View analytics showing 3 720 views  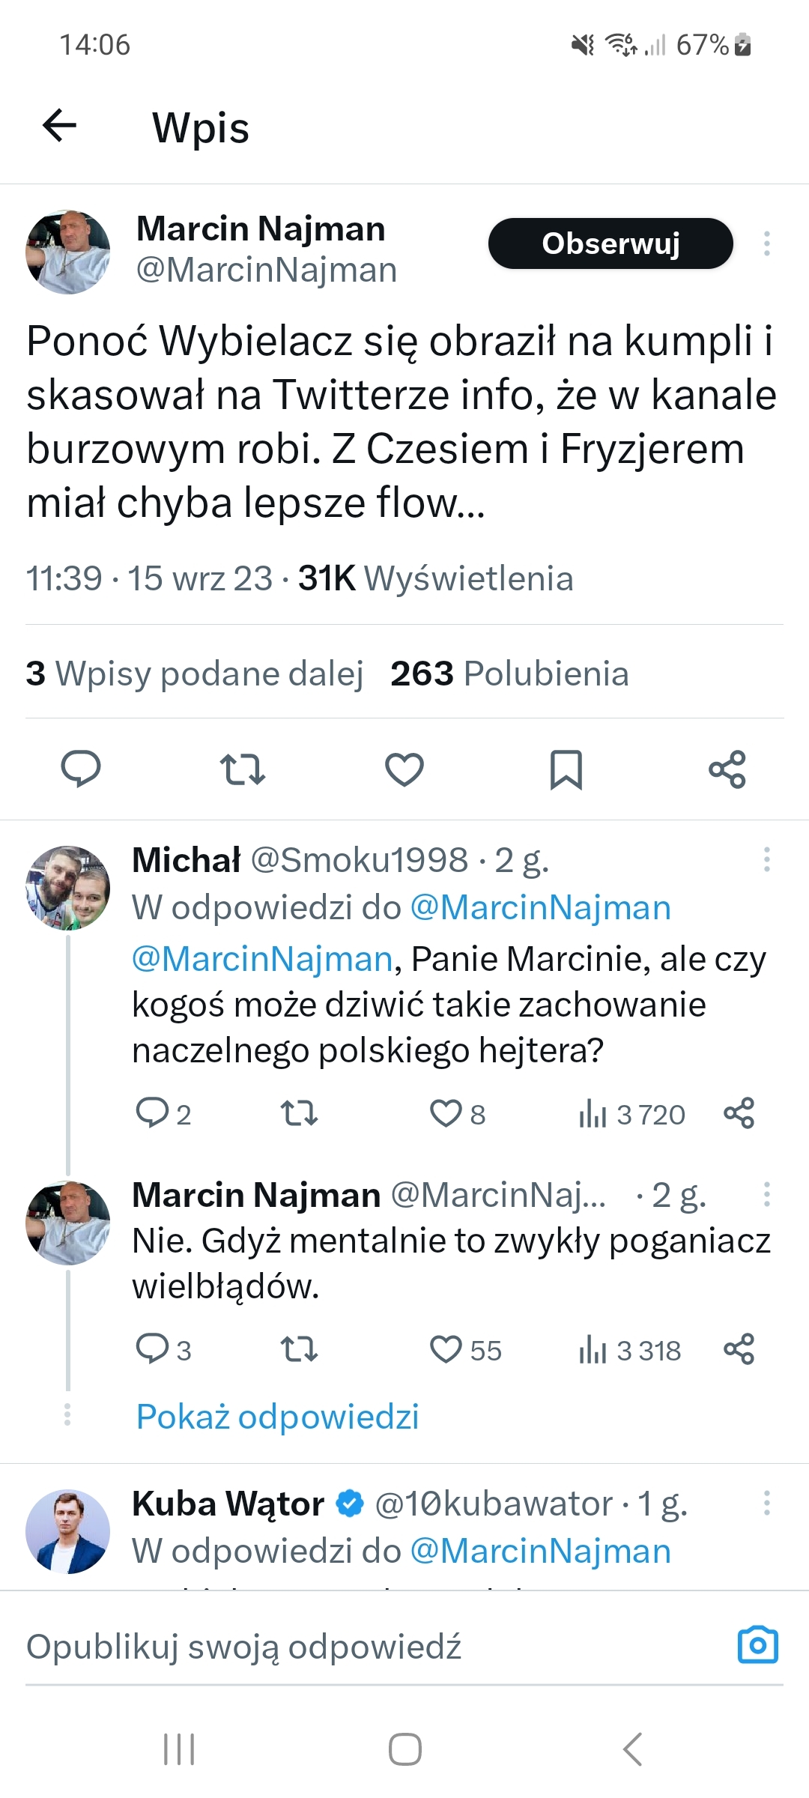point(631,1114)
